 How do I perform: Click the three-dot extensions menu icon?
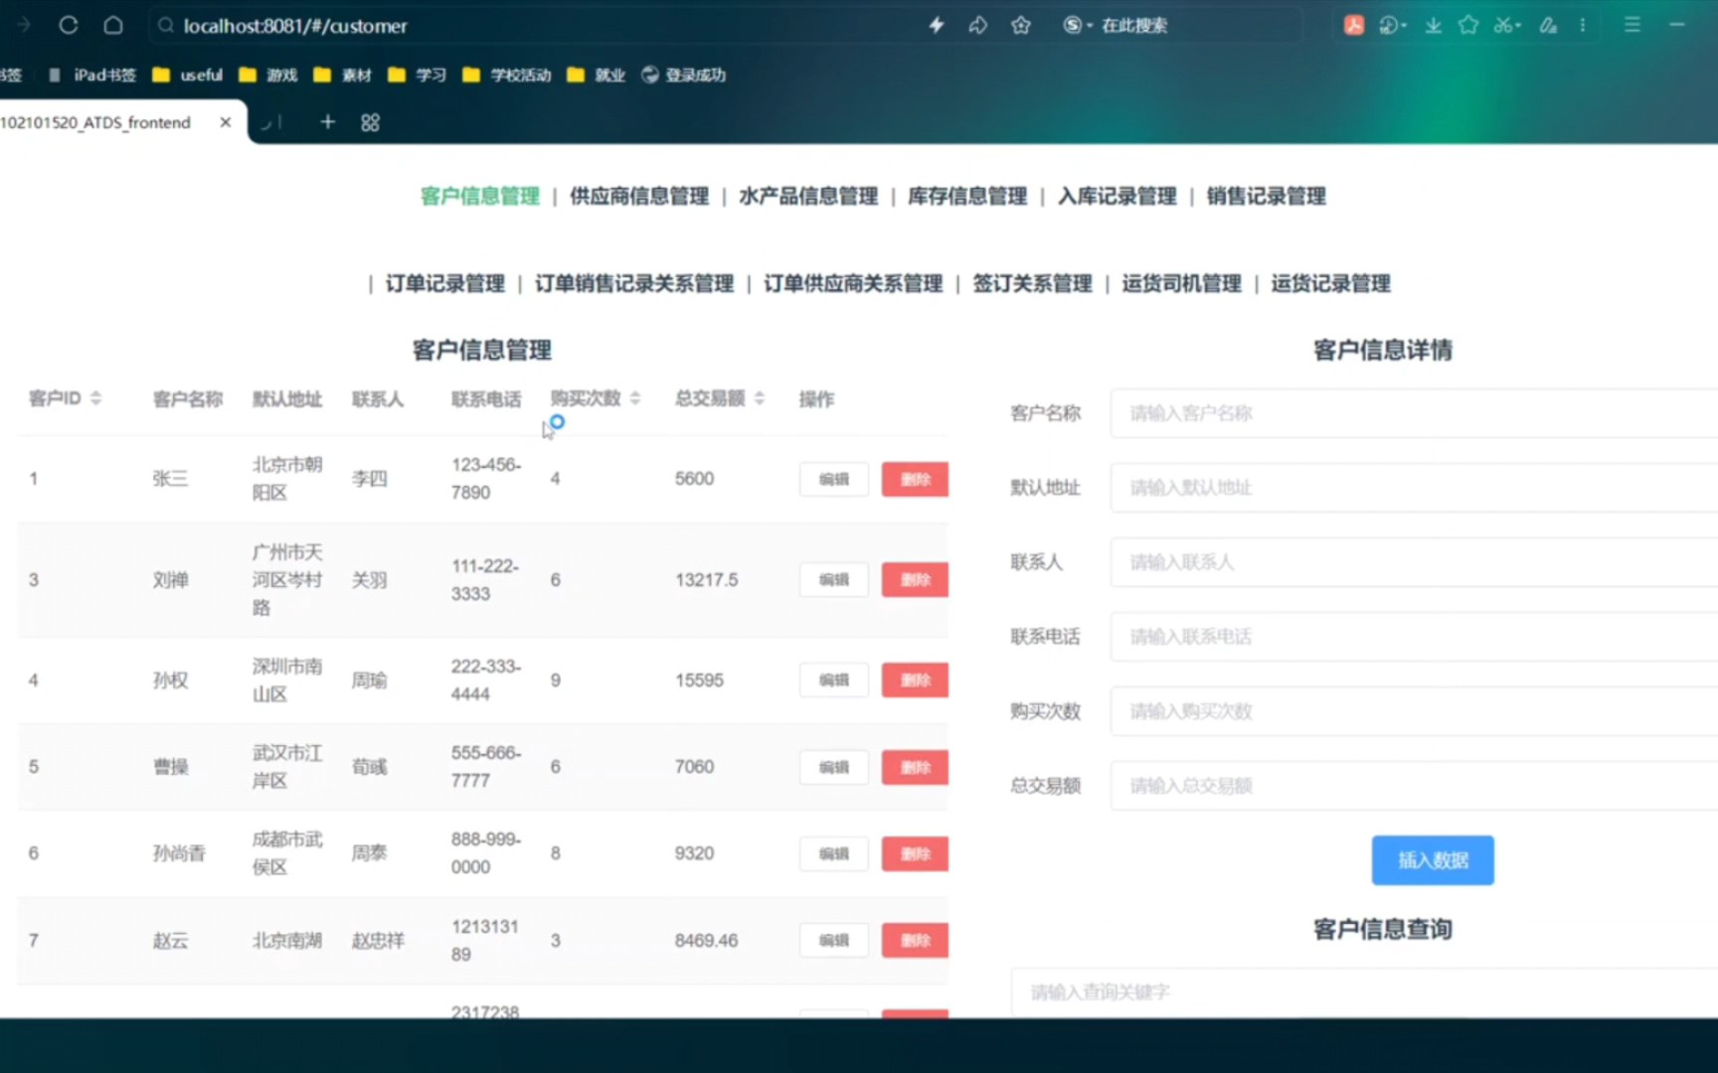click(1583, 25)
